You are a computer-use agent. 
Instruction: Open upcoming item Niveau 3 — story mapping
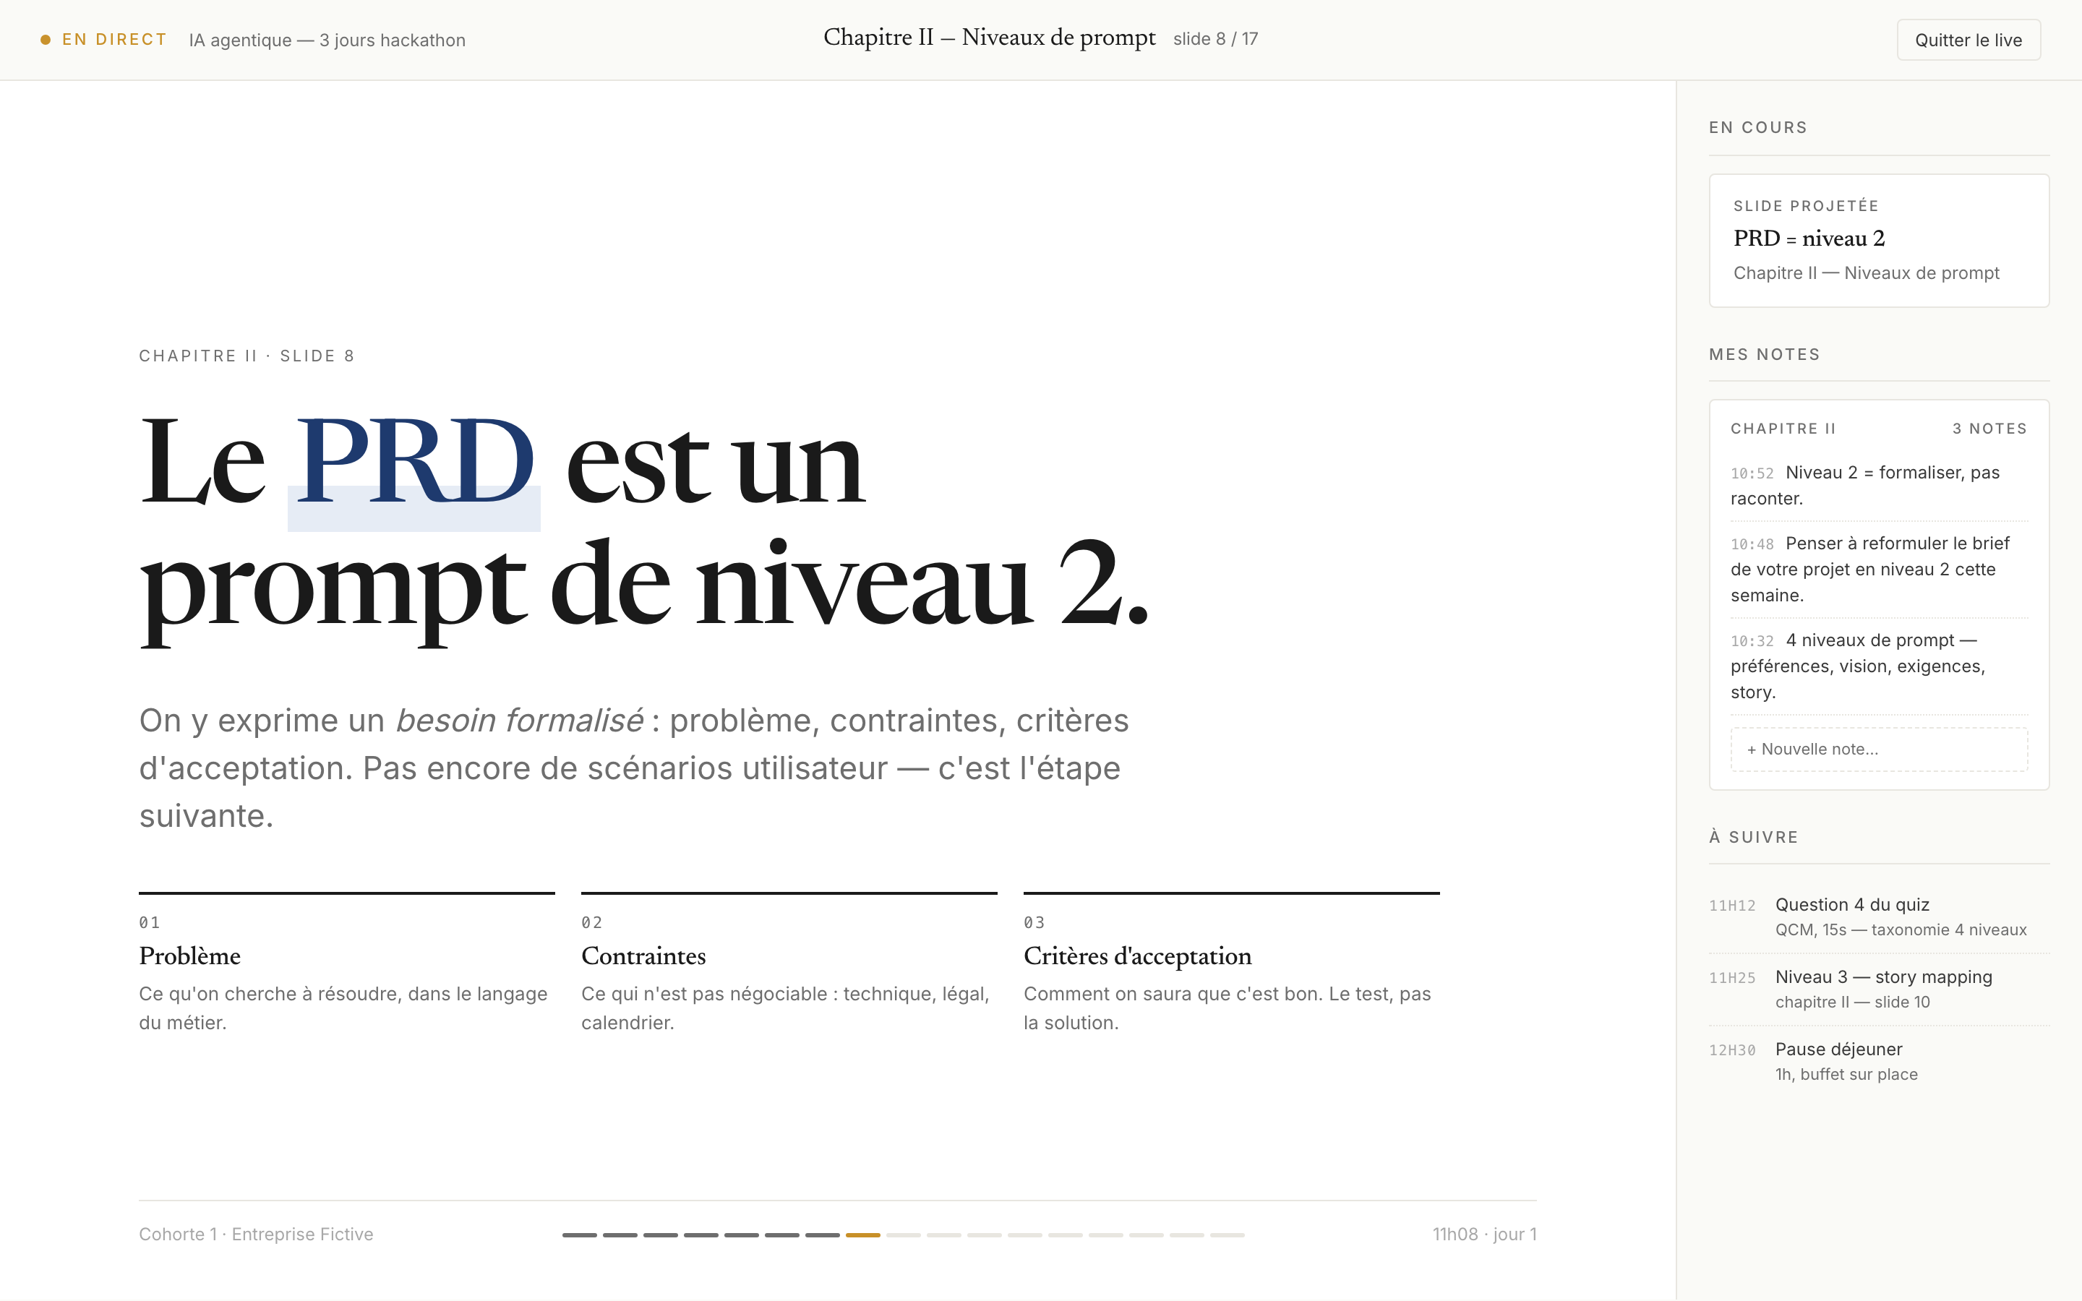tap(1878, 988)
